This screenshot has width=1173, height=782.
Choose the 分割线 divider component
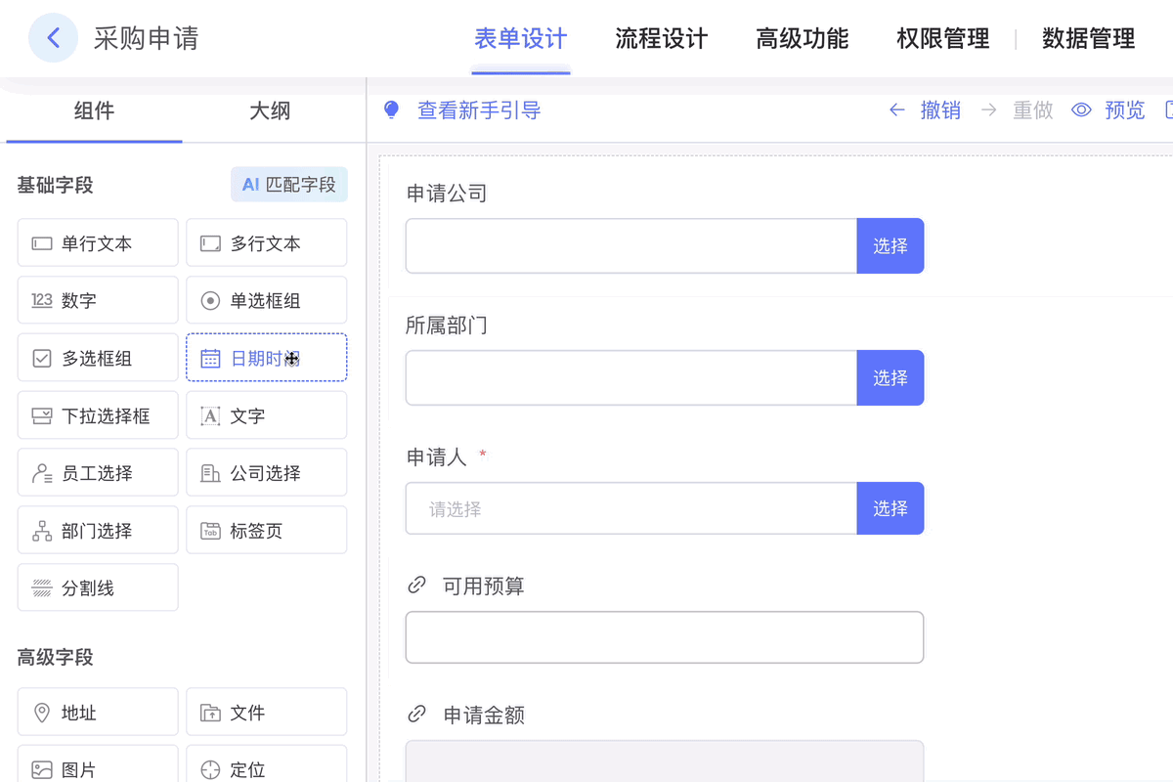point(98,587)
